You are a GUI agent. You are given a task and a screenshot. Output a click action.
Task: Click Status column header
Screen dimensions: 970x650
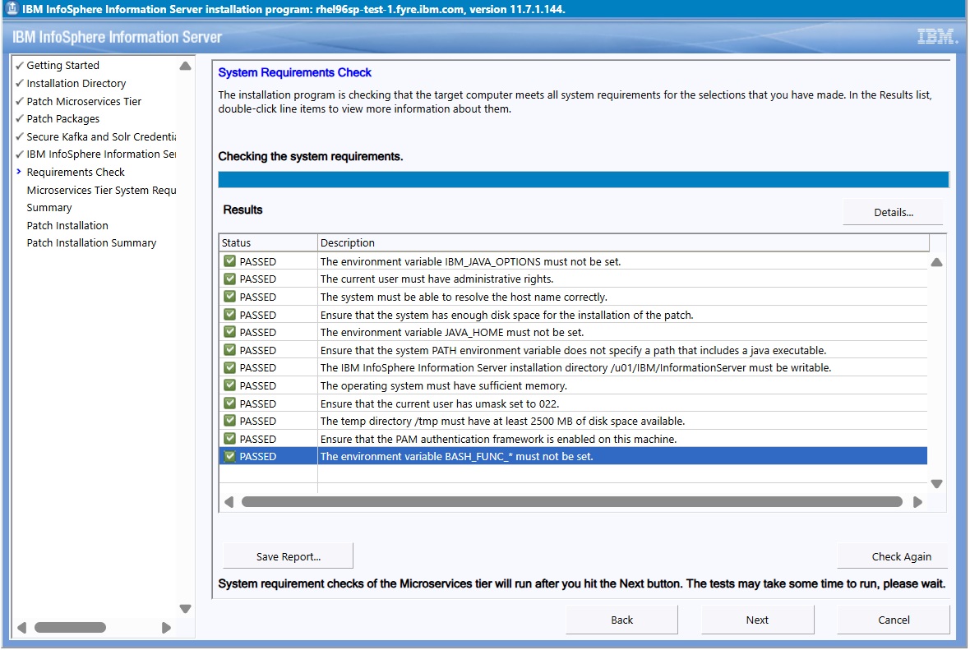pos(269,242)
